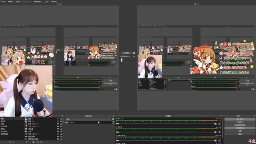This screenshot has height=144, width=256.
Task: Click 音频输出采集 2 volume slider handle
Action: [117, 140]
